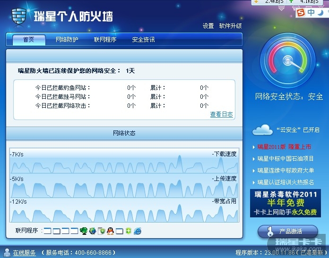The width and height of the screenshot is (329, 258).
Task: Click the 2.4KB/S download speed readout
Action: 274,1
